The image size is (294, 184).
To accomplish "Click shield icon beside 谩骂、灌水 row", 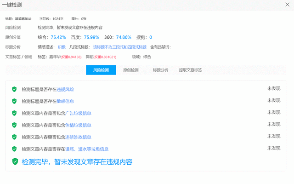I will tap(15, 149).
